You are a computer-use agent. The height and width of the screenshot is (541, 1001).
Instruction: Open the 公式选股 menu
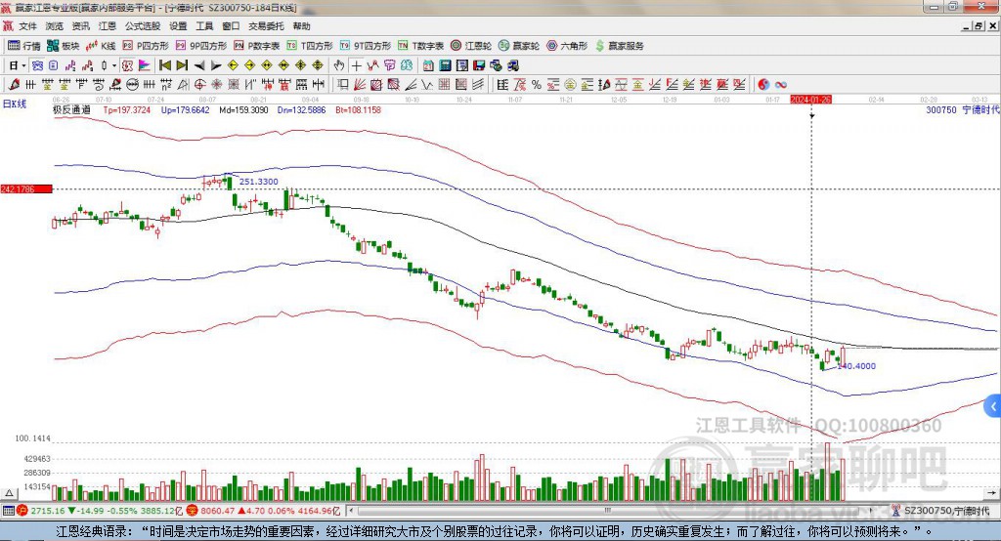tap(142, 26)
